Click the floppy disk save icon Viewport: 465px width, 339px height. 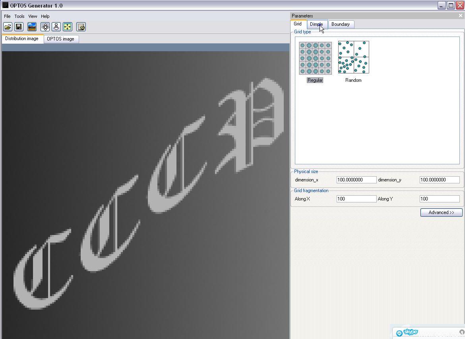pos(19,27)
